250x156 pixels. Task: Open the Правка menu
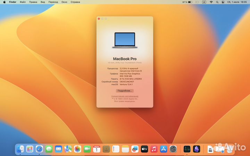pos(33,2)
